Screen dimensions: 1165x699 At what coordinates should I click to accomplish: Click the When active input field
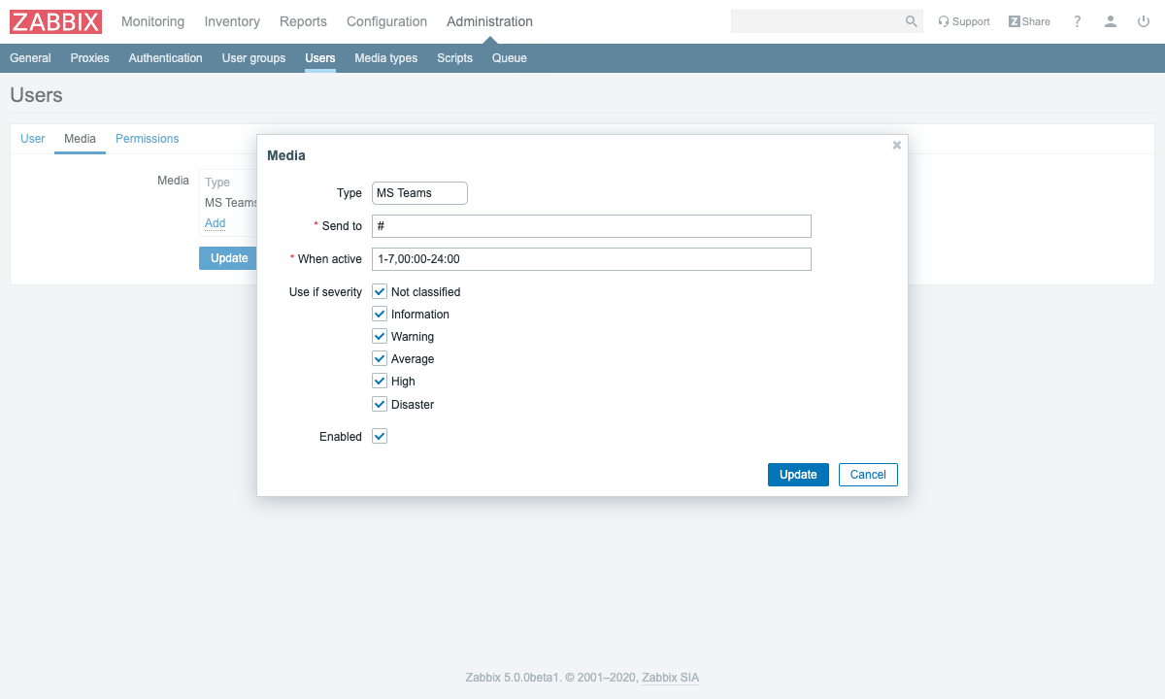591,259
